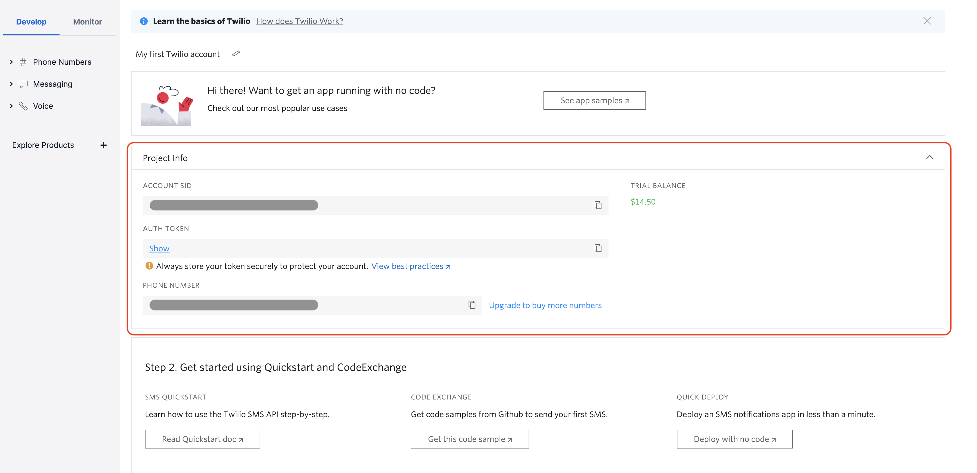
Task: Open Phone Numbers in the sidebar
Action: pyautogui.click(x=62, y=62)
